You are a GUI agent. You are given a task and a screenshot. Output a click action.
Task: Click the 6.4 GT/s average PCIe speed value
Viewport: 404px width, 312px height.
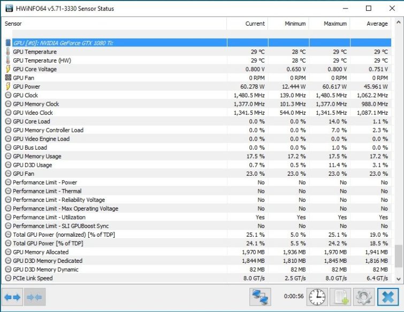(x=377, y=278)
